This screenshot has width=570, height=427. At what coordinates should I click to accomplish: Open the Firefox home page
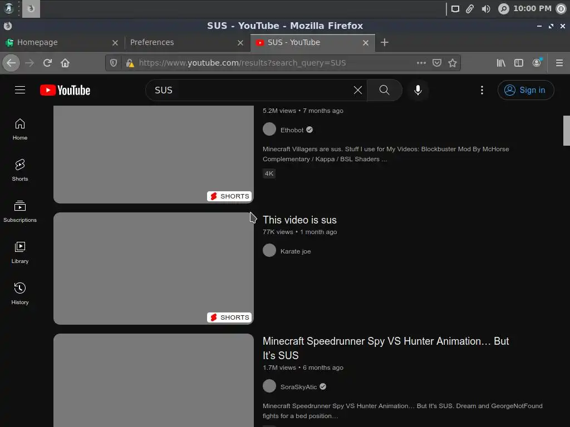(65, 63)
